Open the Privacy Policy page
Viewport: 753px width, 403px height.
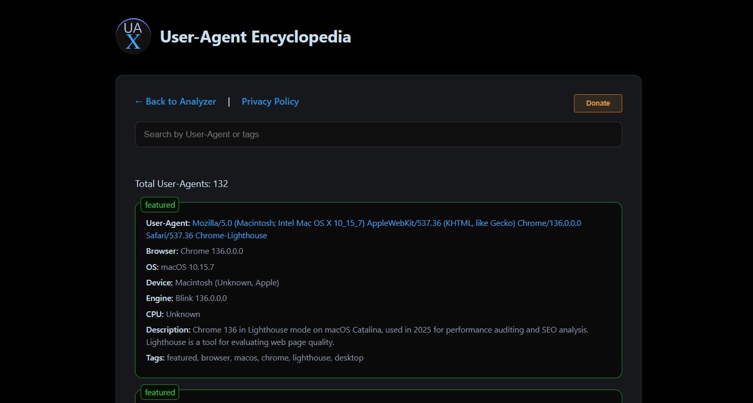pos(270,102)
